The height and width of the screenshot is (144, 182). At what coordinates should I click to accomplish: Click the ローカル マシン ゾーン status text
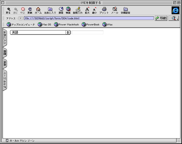click(x=22, y=141)
